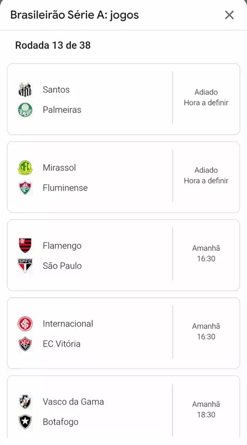The image size is (247, 445).
Task: Click the Flamengo club crest
Action: click(x=25, y=246)
